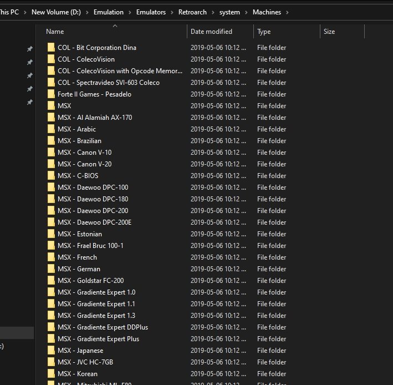393x385 pixels.
Task: Select the MSX - Gradiente Expert 1.1 folder name
Action: [96, 304]
